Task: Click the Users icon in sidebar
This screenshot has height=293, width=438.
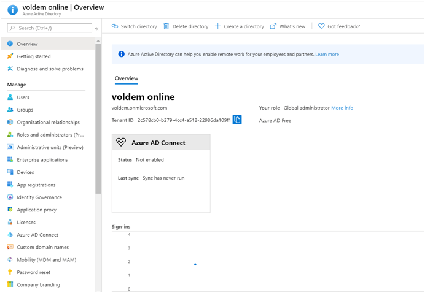Action: (x=10, y=97)
